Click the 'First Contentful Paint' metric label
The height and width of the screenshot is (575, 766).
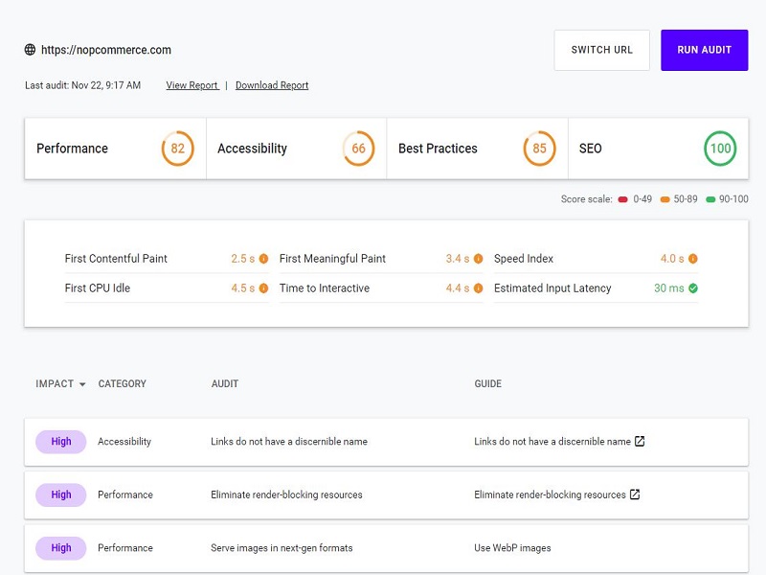pos(116,259)
